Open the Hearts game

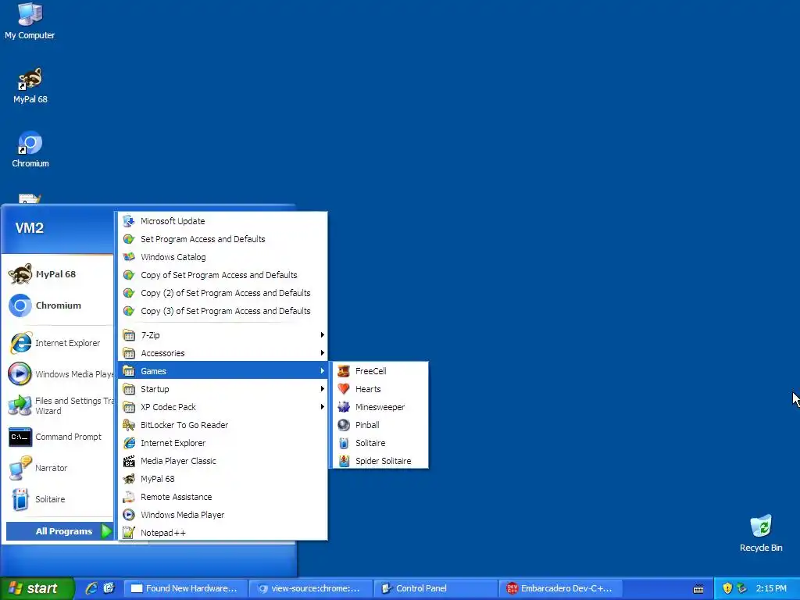tap(380, 389)
